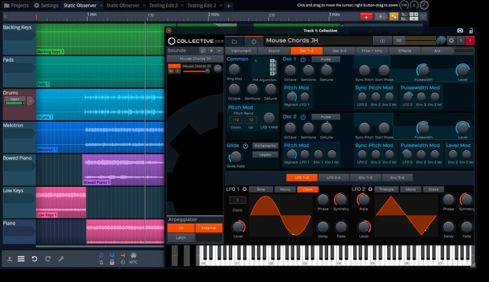The height and width of the screenshot is (282, 489).
Task: Switch to Osc 3-4 tab
Action: point(339,51)
